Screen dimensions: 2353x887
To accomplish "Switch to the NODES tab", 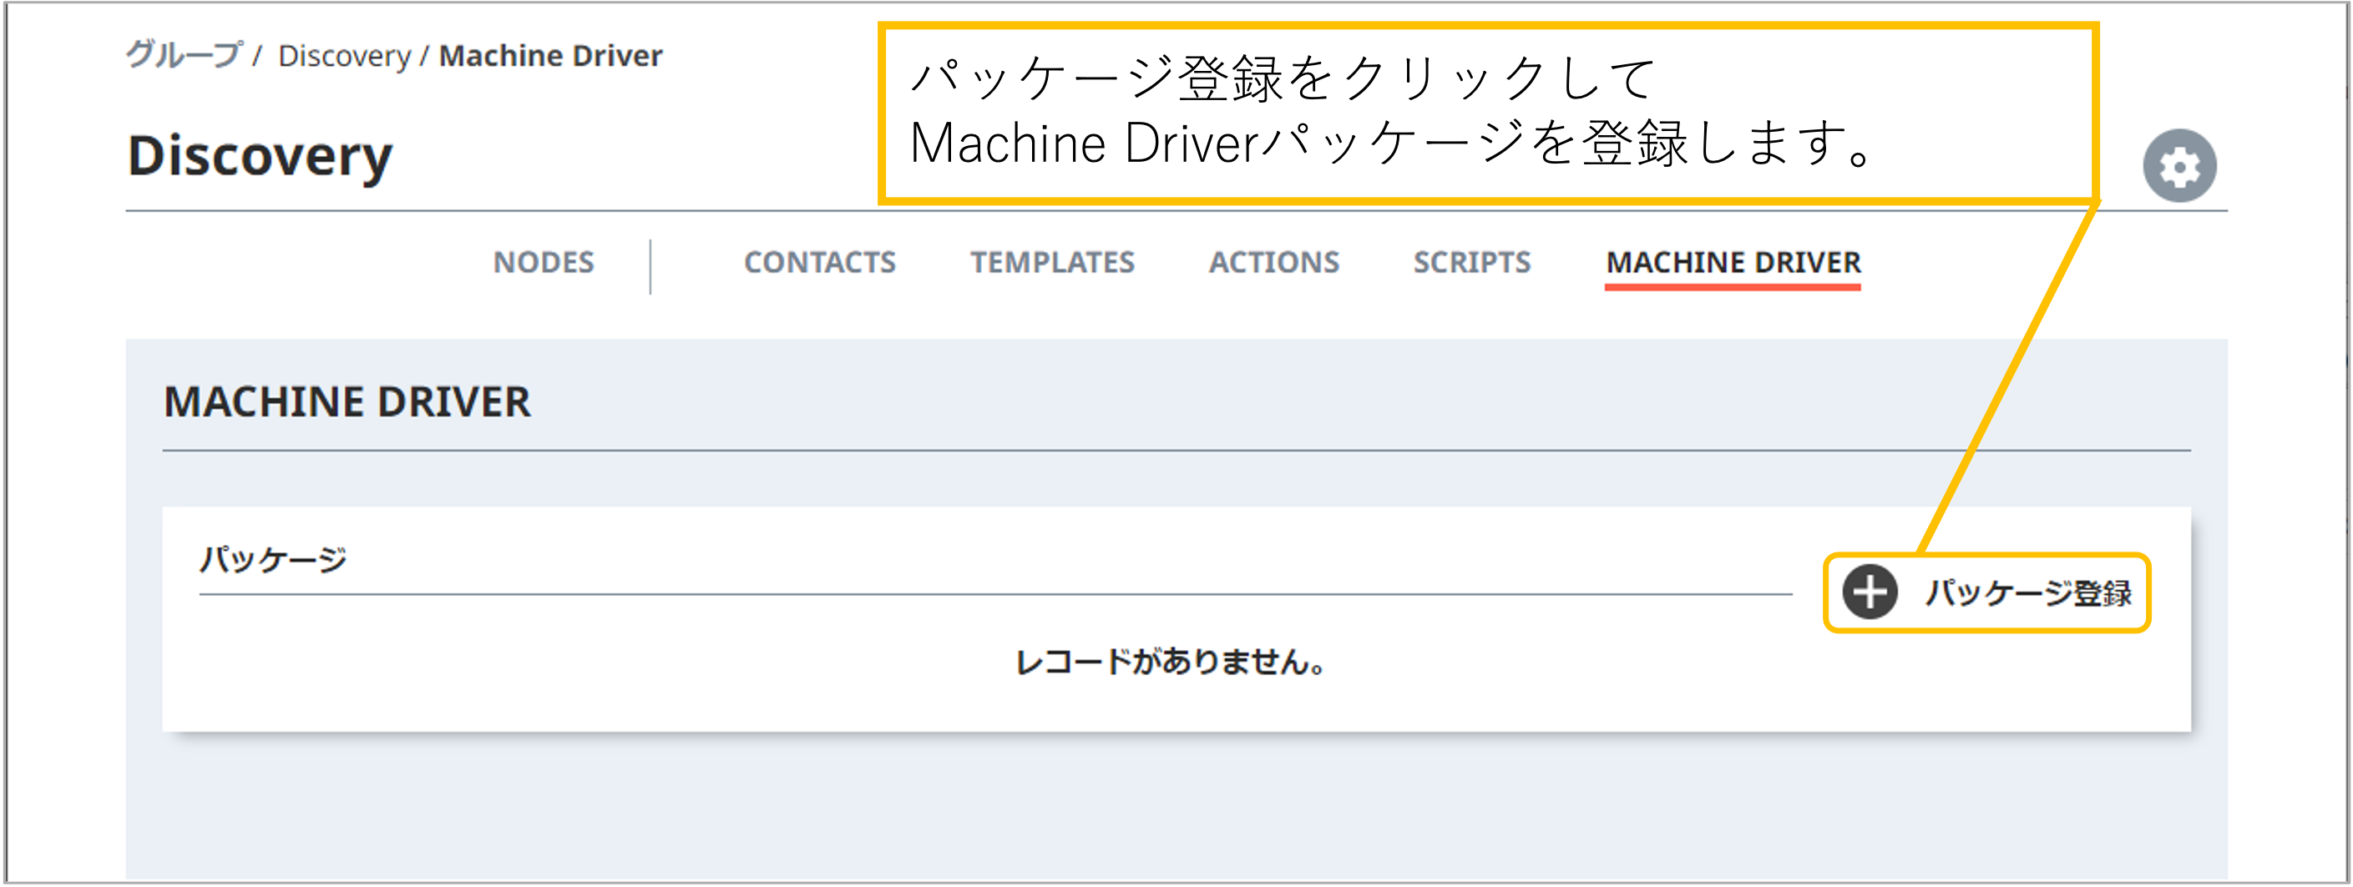I will [544, 263].
